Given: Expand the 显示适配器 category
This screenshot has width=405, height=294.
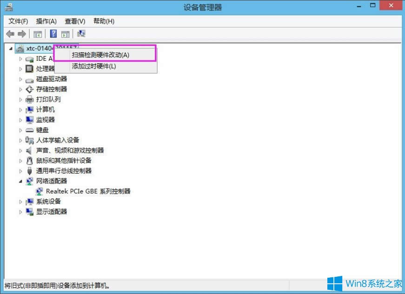Looking at the screenshot, I should pyautogui.click(x=20, y=211).
